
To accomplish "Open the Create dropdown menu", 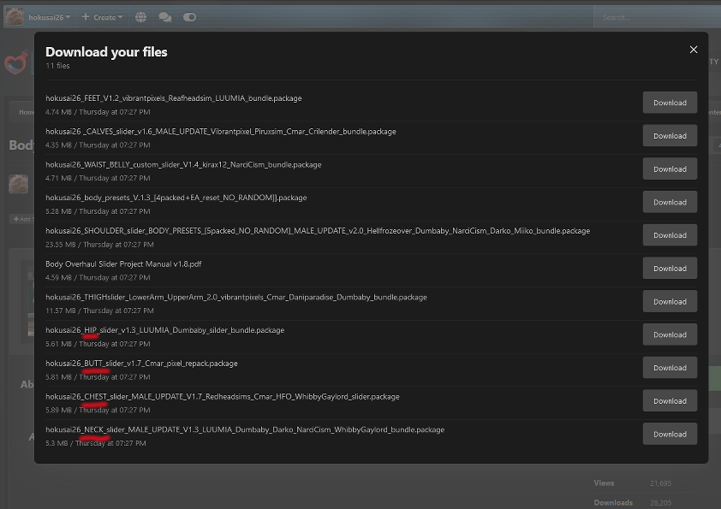I will [102, 17].
